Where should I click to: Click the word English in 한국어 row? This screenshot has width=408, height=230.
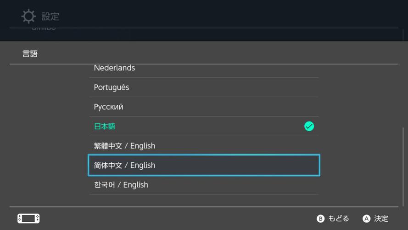point(135,185)
